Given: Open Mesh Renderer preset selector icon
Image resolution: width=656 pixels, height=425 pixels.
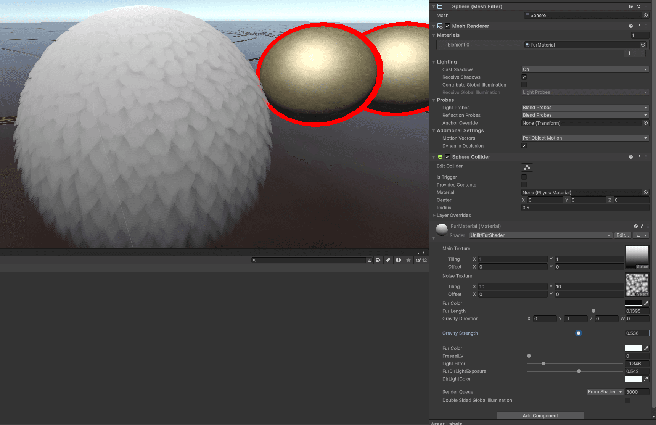Looking at the screenshot, I should (638, 26).
